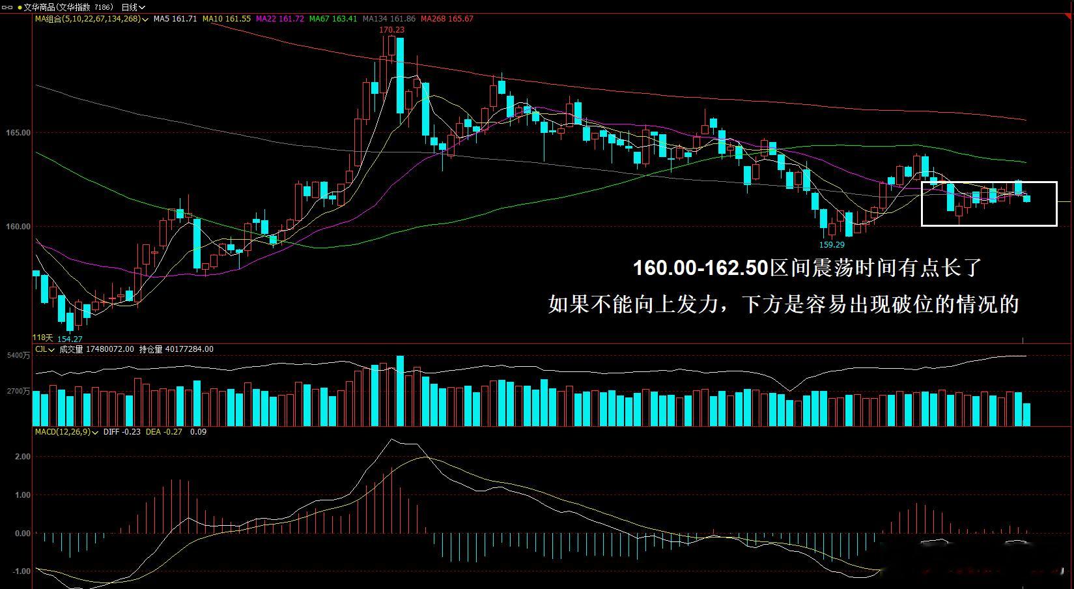Click the 如果不能向上发力 annotation line
Screen dimensions: 1074x589
pyautogui.click(x=783, y=304)
